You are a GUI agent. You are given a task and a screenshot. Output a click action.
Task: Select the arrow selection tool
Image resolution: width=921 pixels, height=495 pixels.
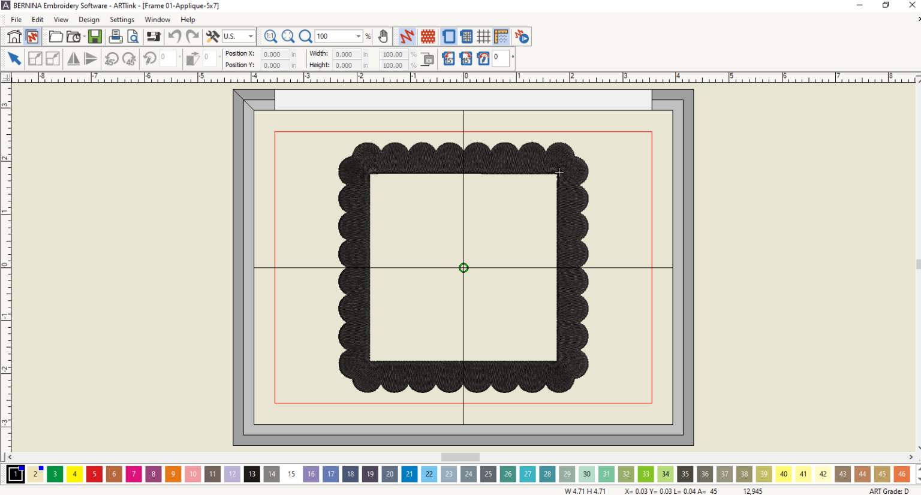pyautogui.click(x=14, y=58)
